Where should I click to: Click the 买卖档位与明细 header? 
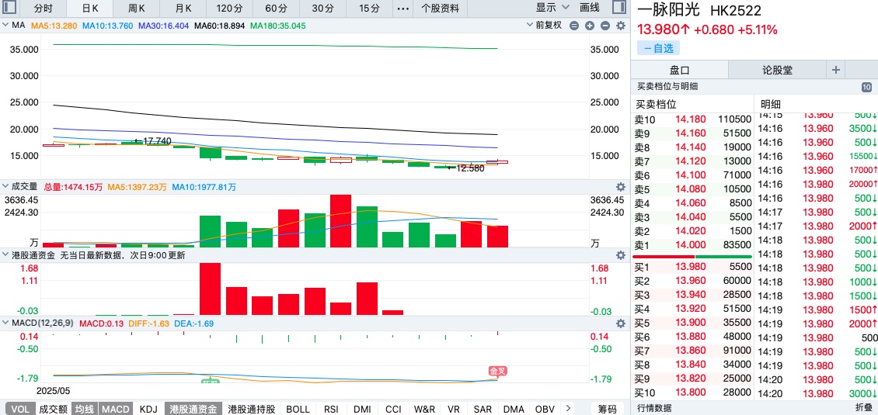tap(667, 87)
